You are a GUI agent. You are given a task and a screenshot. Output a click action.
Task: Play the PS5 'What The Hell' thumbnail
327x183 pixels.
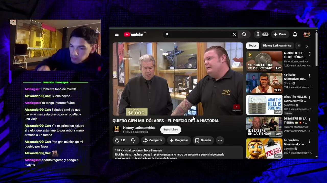click(x=264, y=105)
